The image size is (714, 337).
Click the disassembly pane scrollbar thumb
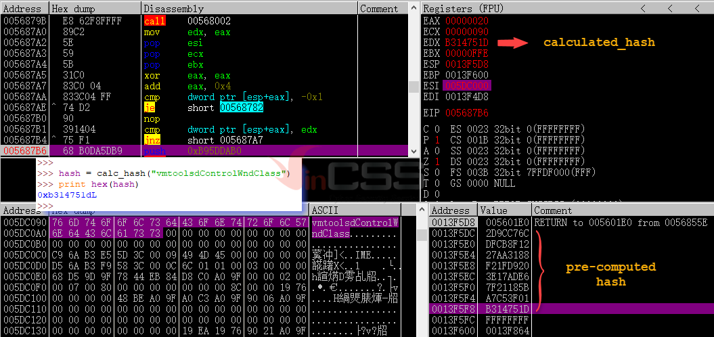click(x=413, y=87)
